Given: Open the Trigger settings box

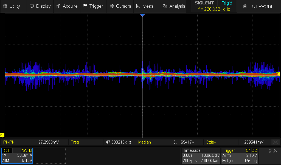Looking at the screenshot, I should (x=240, y=156).
